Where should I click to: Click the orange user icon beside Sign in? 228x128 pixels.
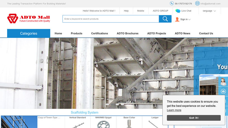(177, 19)
